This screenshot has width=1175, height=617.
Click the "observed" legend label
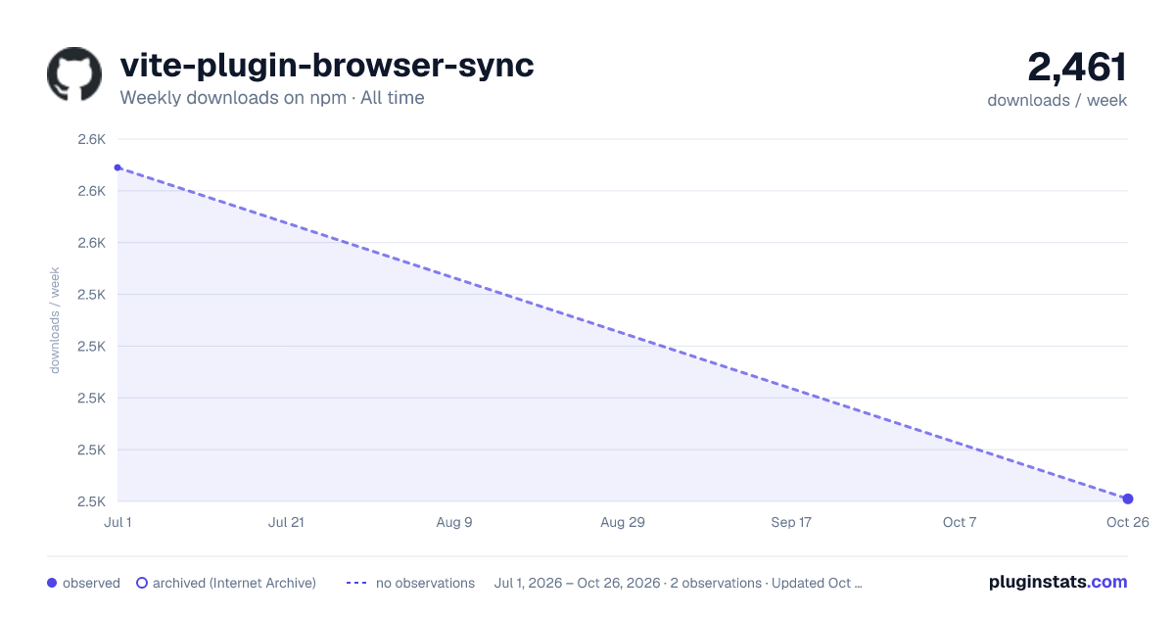[x=91, y=583]
